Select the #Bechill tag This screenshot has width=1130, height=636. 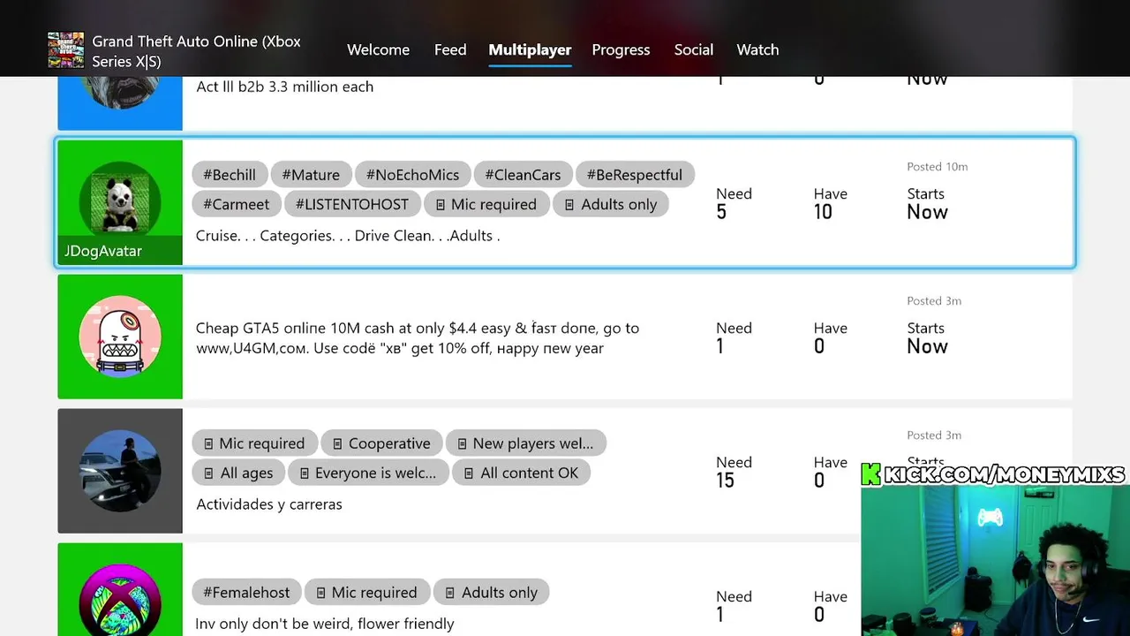[230, 175]
